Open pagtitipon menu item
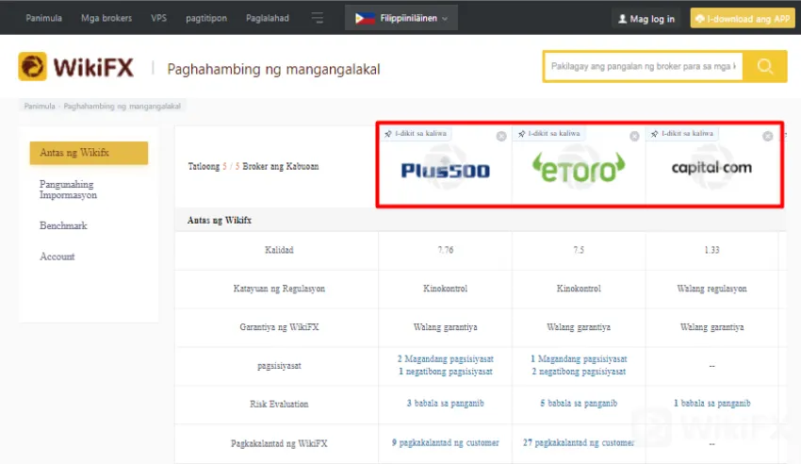 [x=206, y=19]
